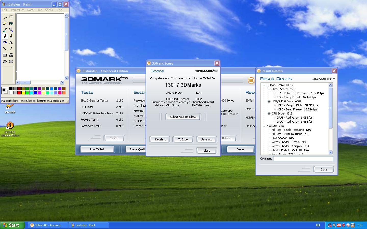Image resolution: width=367 pixels, height=229 pixels.
Task: Select the Fill Rate - Single-Texturing row
Action: pyautogui.click(x=291, y=130)
